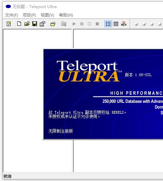Start the project with play button
163x181 pixels.
click(74, 24)
